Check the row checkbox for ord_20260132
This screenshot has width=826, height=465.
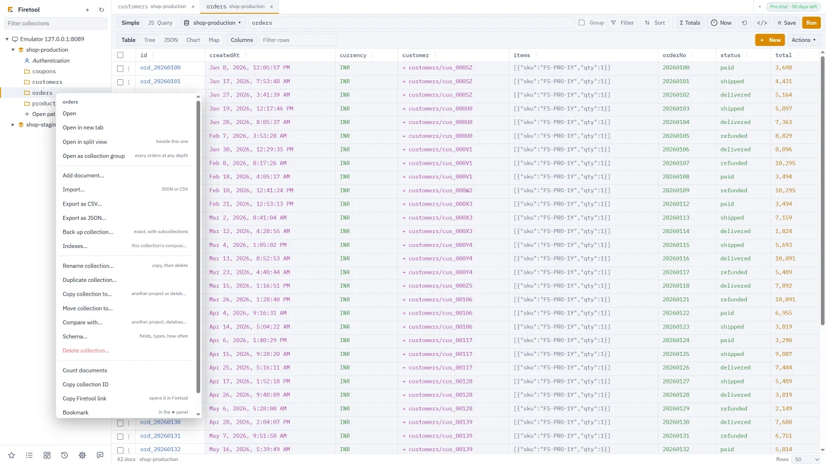click(x=120, y=450)
